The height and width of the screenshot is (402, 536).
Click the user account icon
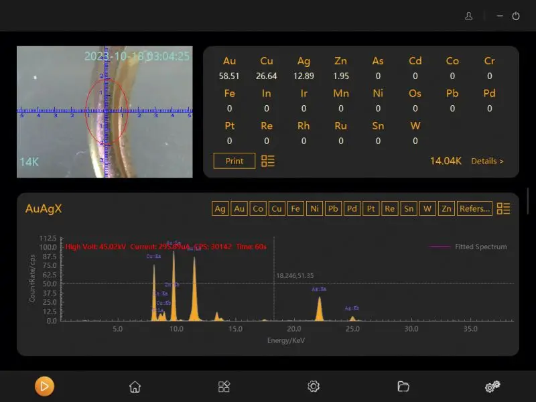pyautogui.click(x=468, y=15)
